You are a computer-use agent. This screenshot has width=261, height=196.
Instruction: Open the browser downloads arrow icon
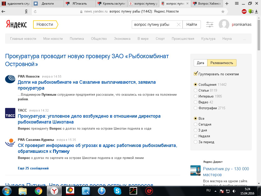point(256,11)
